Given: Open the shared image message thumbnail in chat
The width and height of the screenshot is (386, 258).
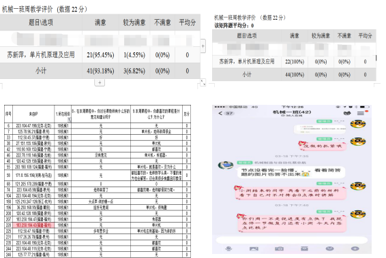Looking at the screenshot, I should coord(320,128).
